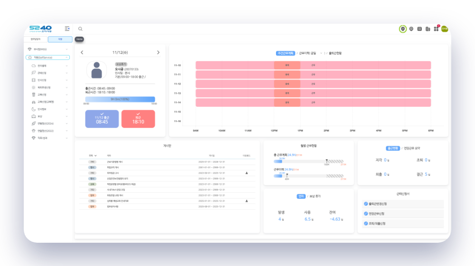The width and height of the screenshot is (475, 266).
Task: Expand the 연말정산(2022) submenu chevron
Action: pyautogui.click(x=66, y=131)
